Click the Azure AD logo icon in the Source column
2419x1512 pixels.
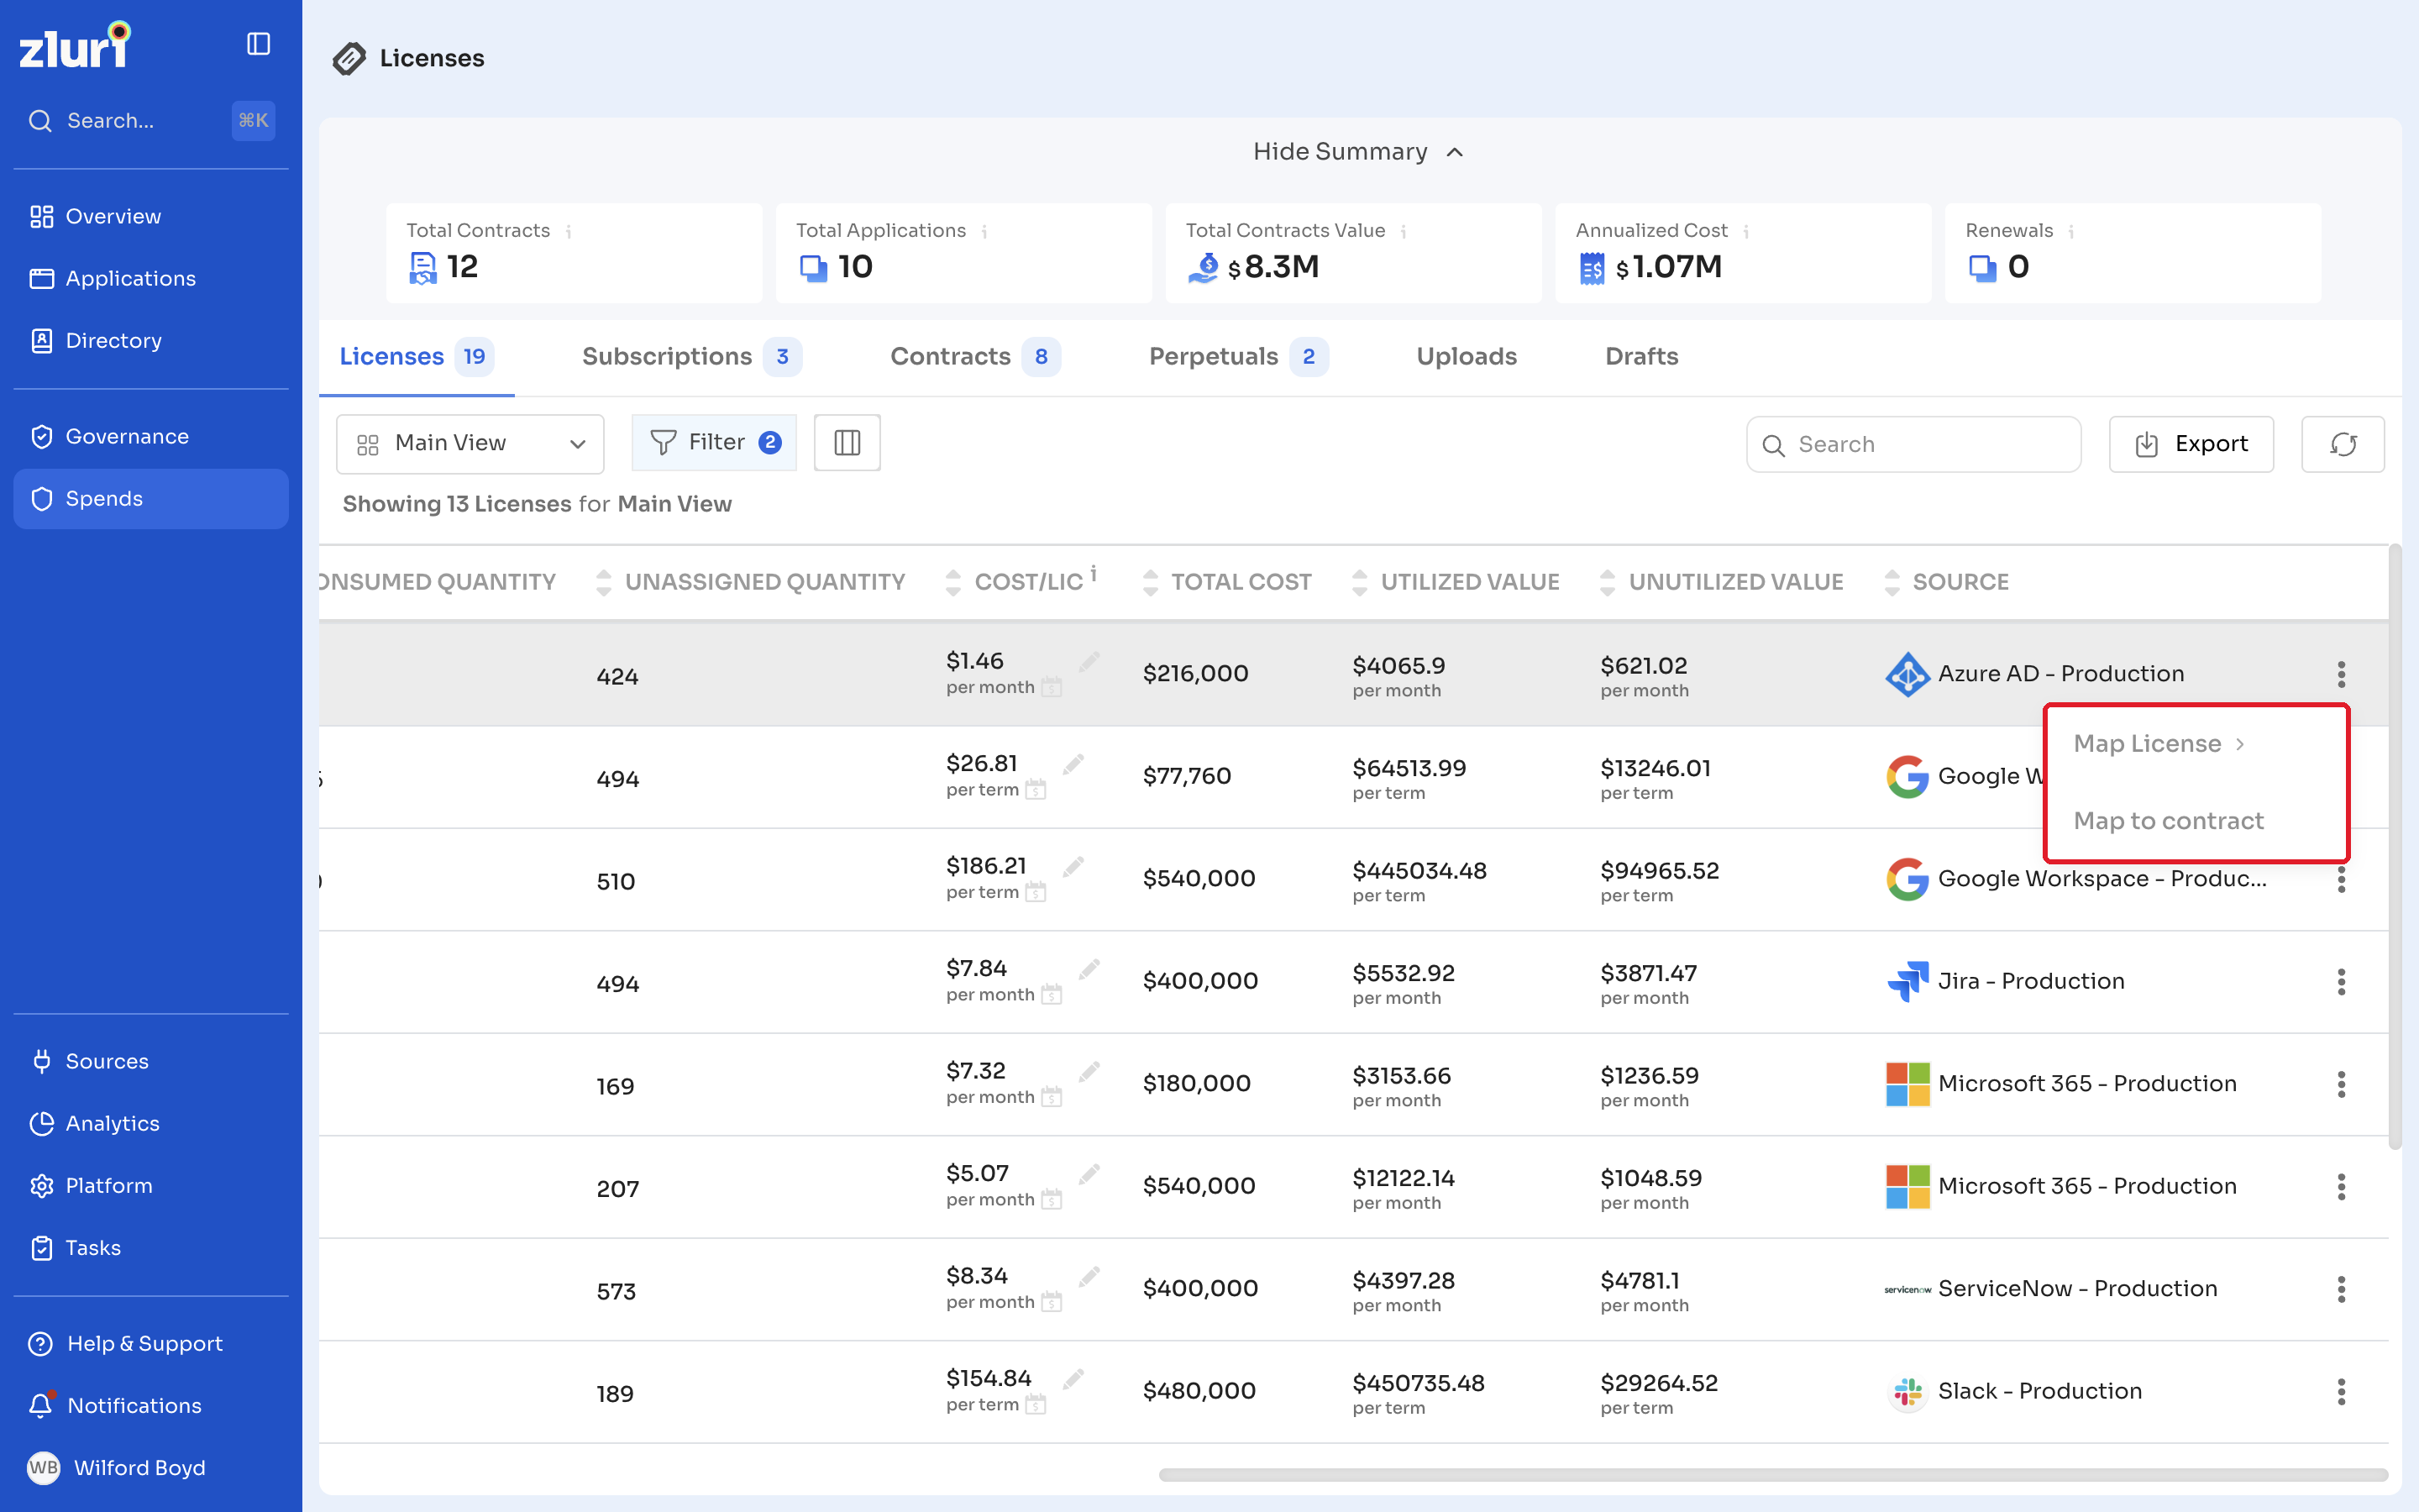tap(1907, 674)
